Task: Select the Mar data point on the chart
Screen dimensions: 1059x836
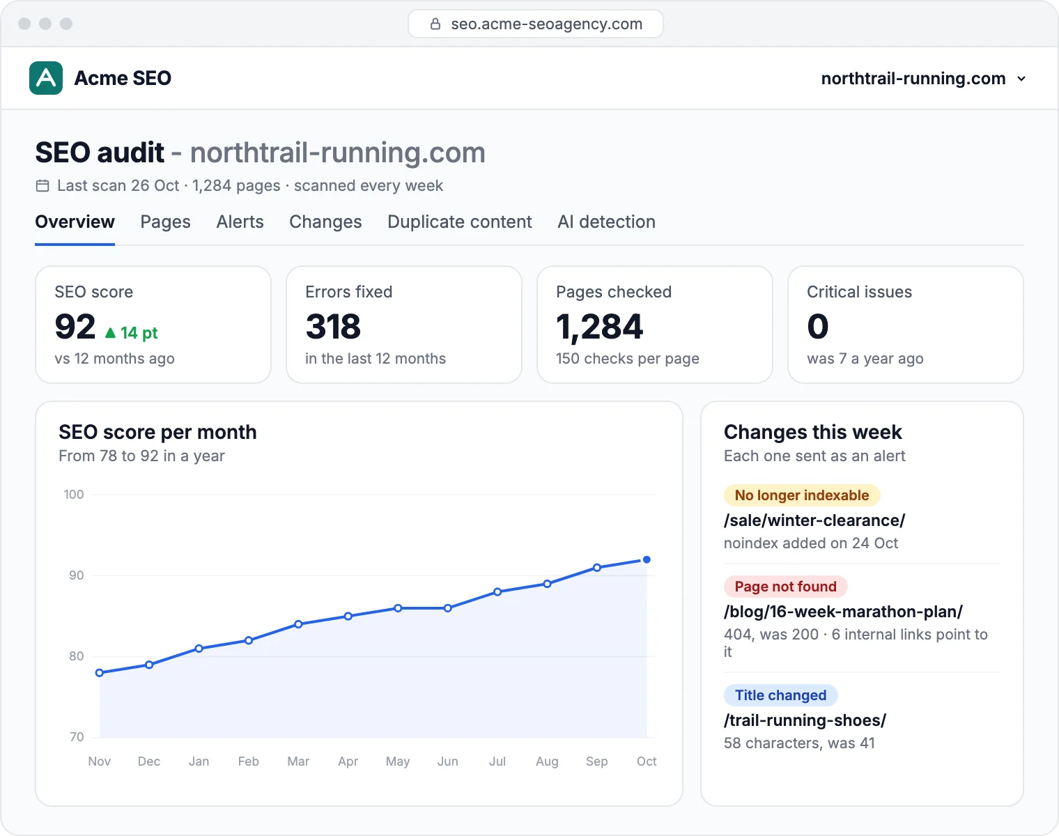Action: point(298,624)
